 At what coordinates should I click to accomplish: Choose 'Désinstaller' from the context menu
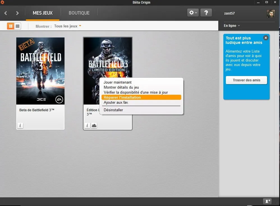113,110
